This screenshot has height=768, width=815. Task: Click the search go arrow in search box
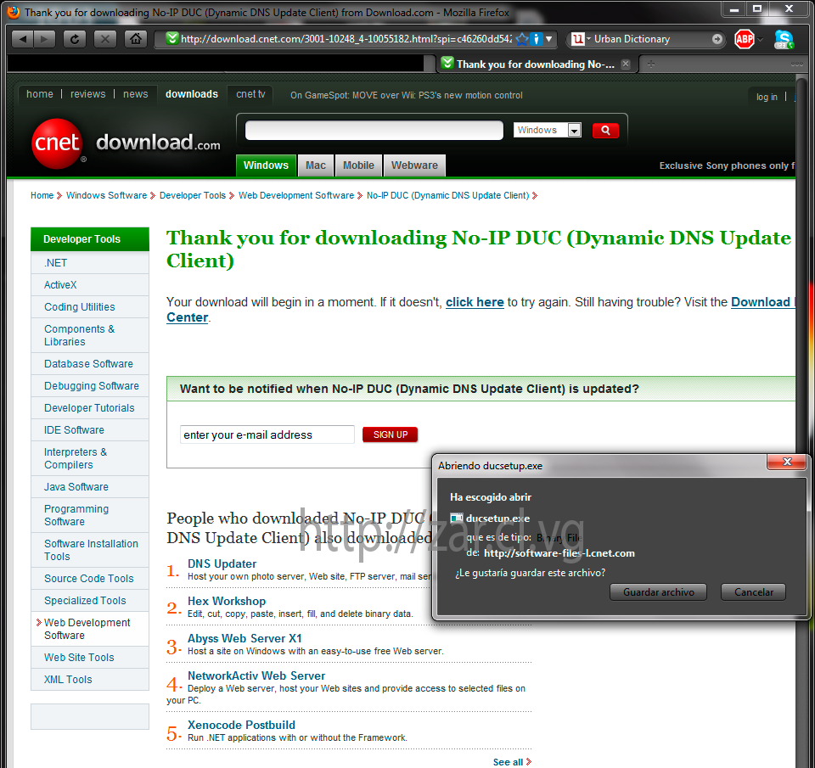pos(717,39)
